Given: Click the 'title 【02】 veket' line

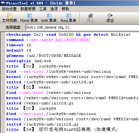Looking at the screenshot, I should [29, 87].
